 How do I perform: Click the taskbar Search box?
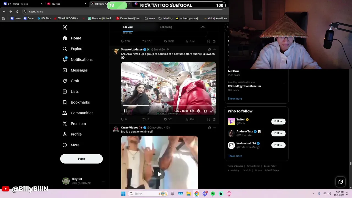tap(148, 194)
